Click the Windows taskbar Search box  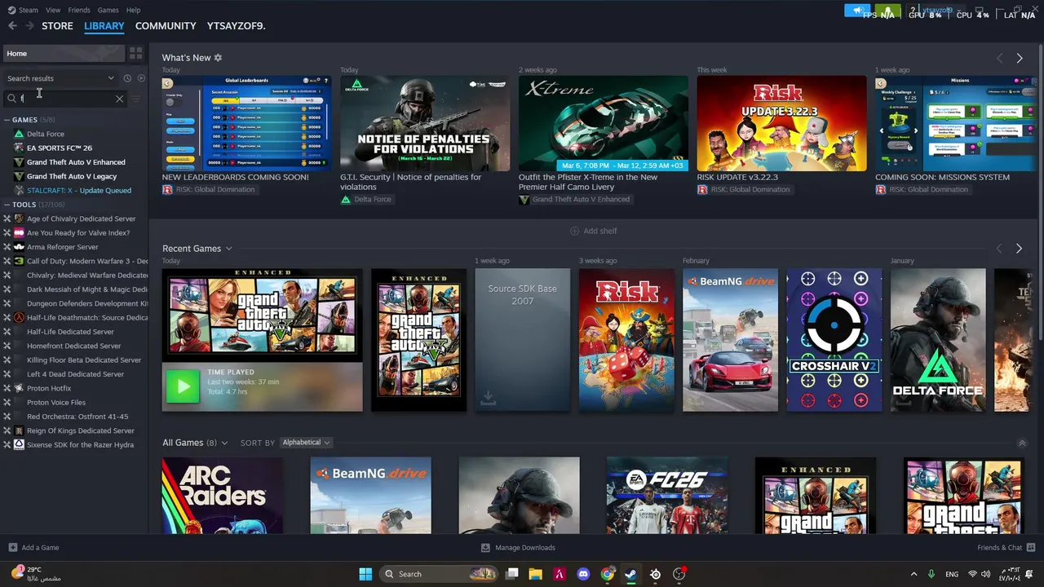pos(440,574)
